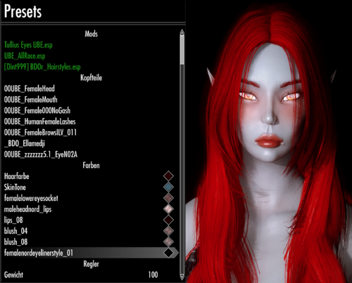This screenshot has height=283, width=352.
Task: Select the _BDO_Ellamedji hair part
Action: pos(25,143)
